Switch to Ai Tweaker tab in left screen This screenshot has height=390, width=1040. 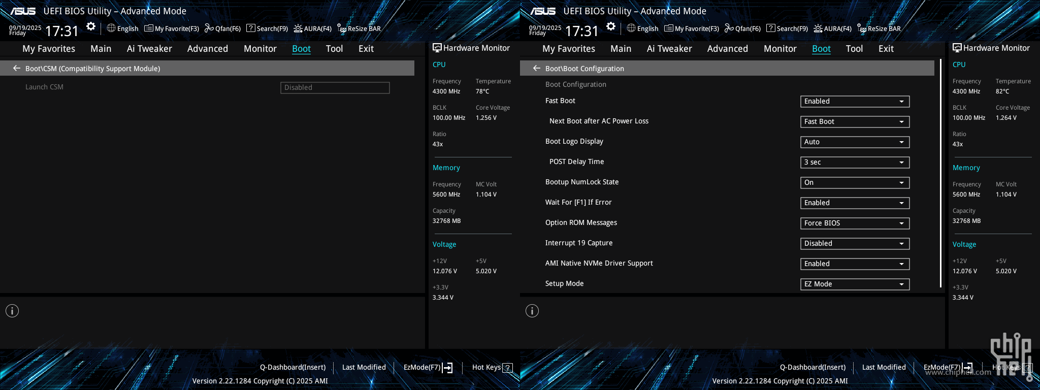[x=149, y=49]
